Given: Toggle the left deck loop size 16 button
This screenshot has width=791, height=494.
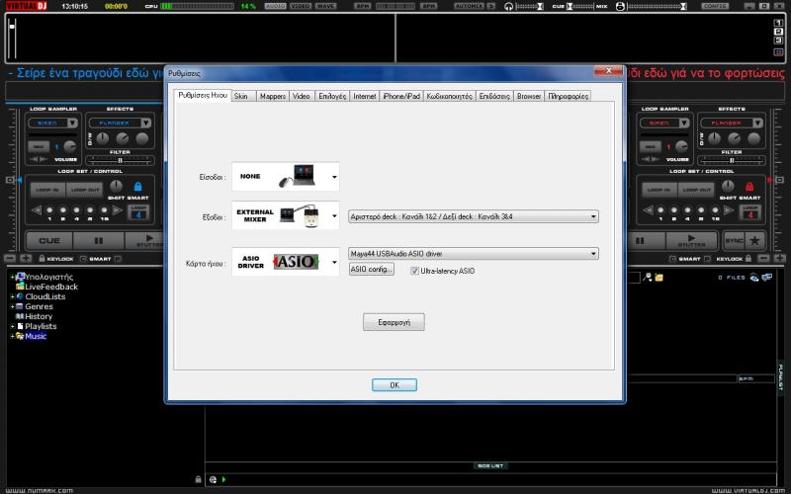Looking at the screenshot, I should point(104,210).
